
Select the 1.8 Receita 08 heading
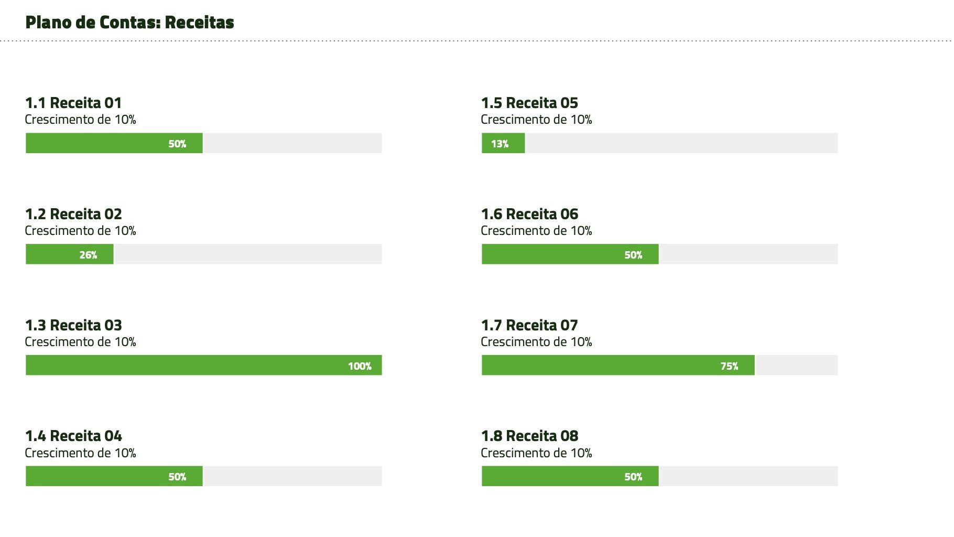coord(529,436)
